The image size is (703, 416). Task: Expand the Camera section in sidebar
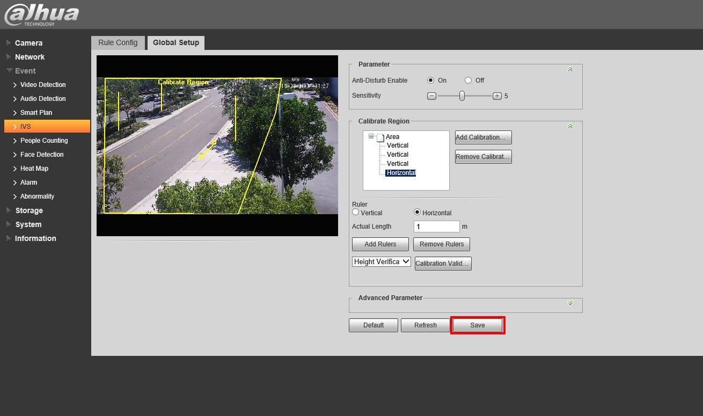click(28, 43)
